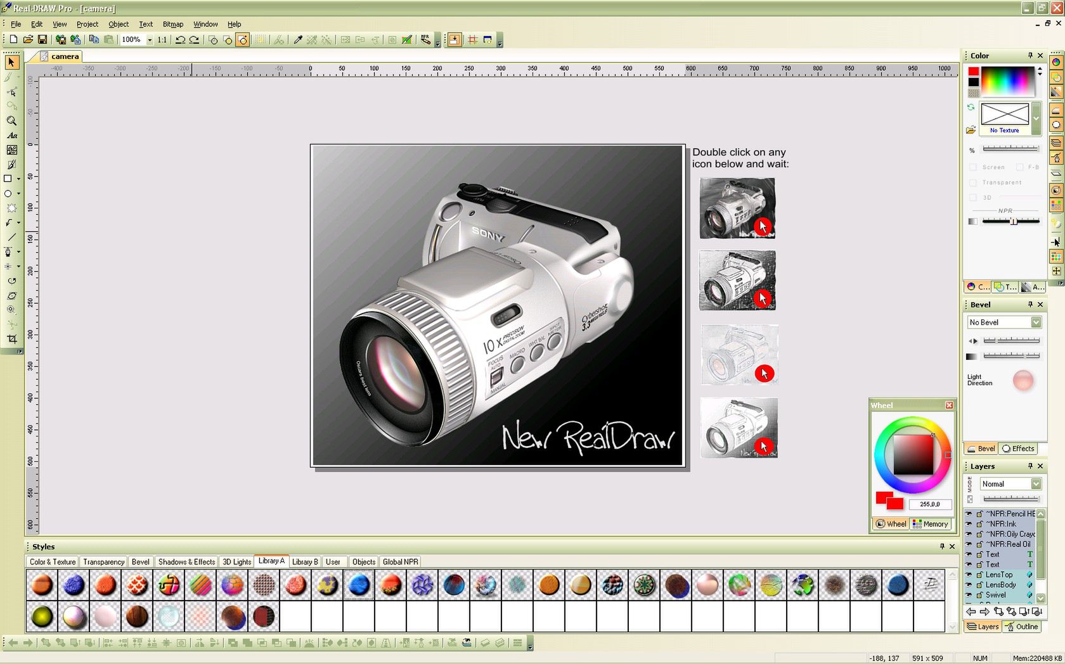
Task: Create a new document
Action: point(13,39)
